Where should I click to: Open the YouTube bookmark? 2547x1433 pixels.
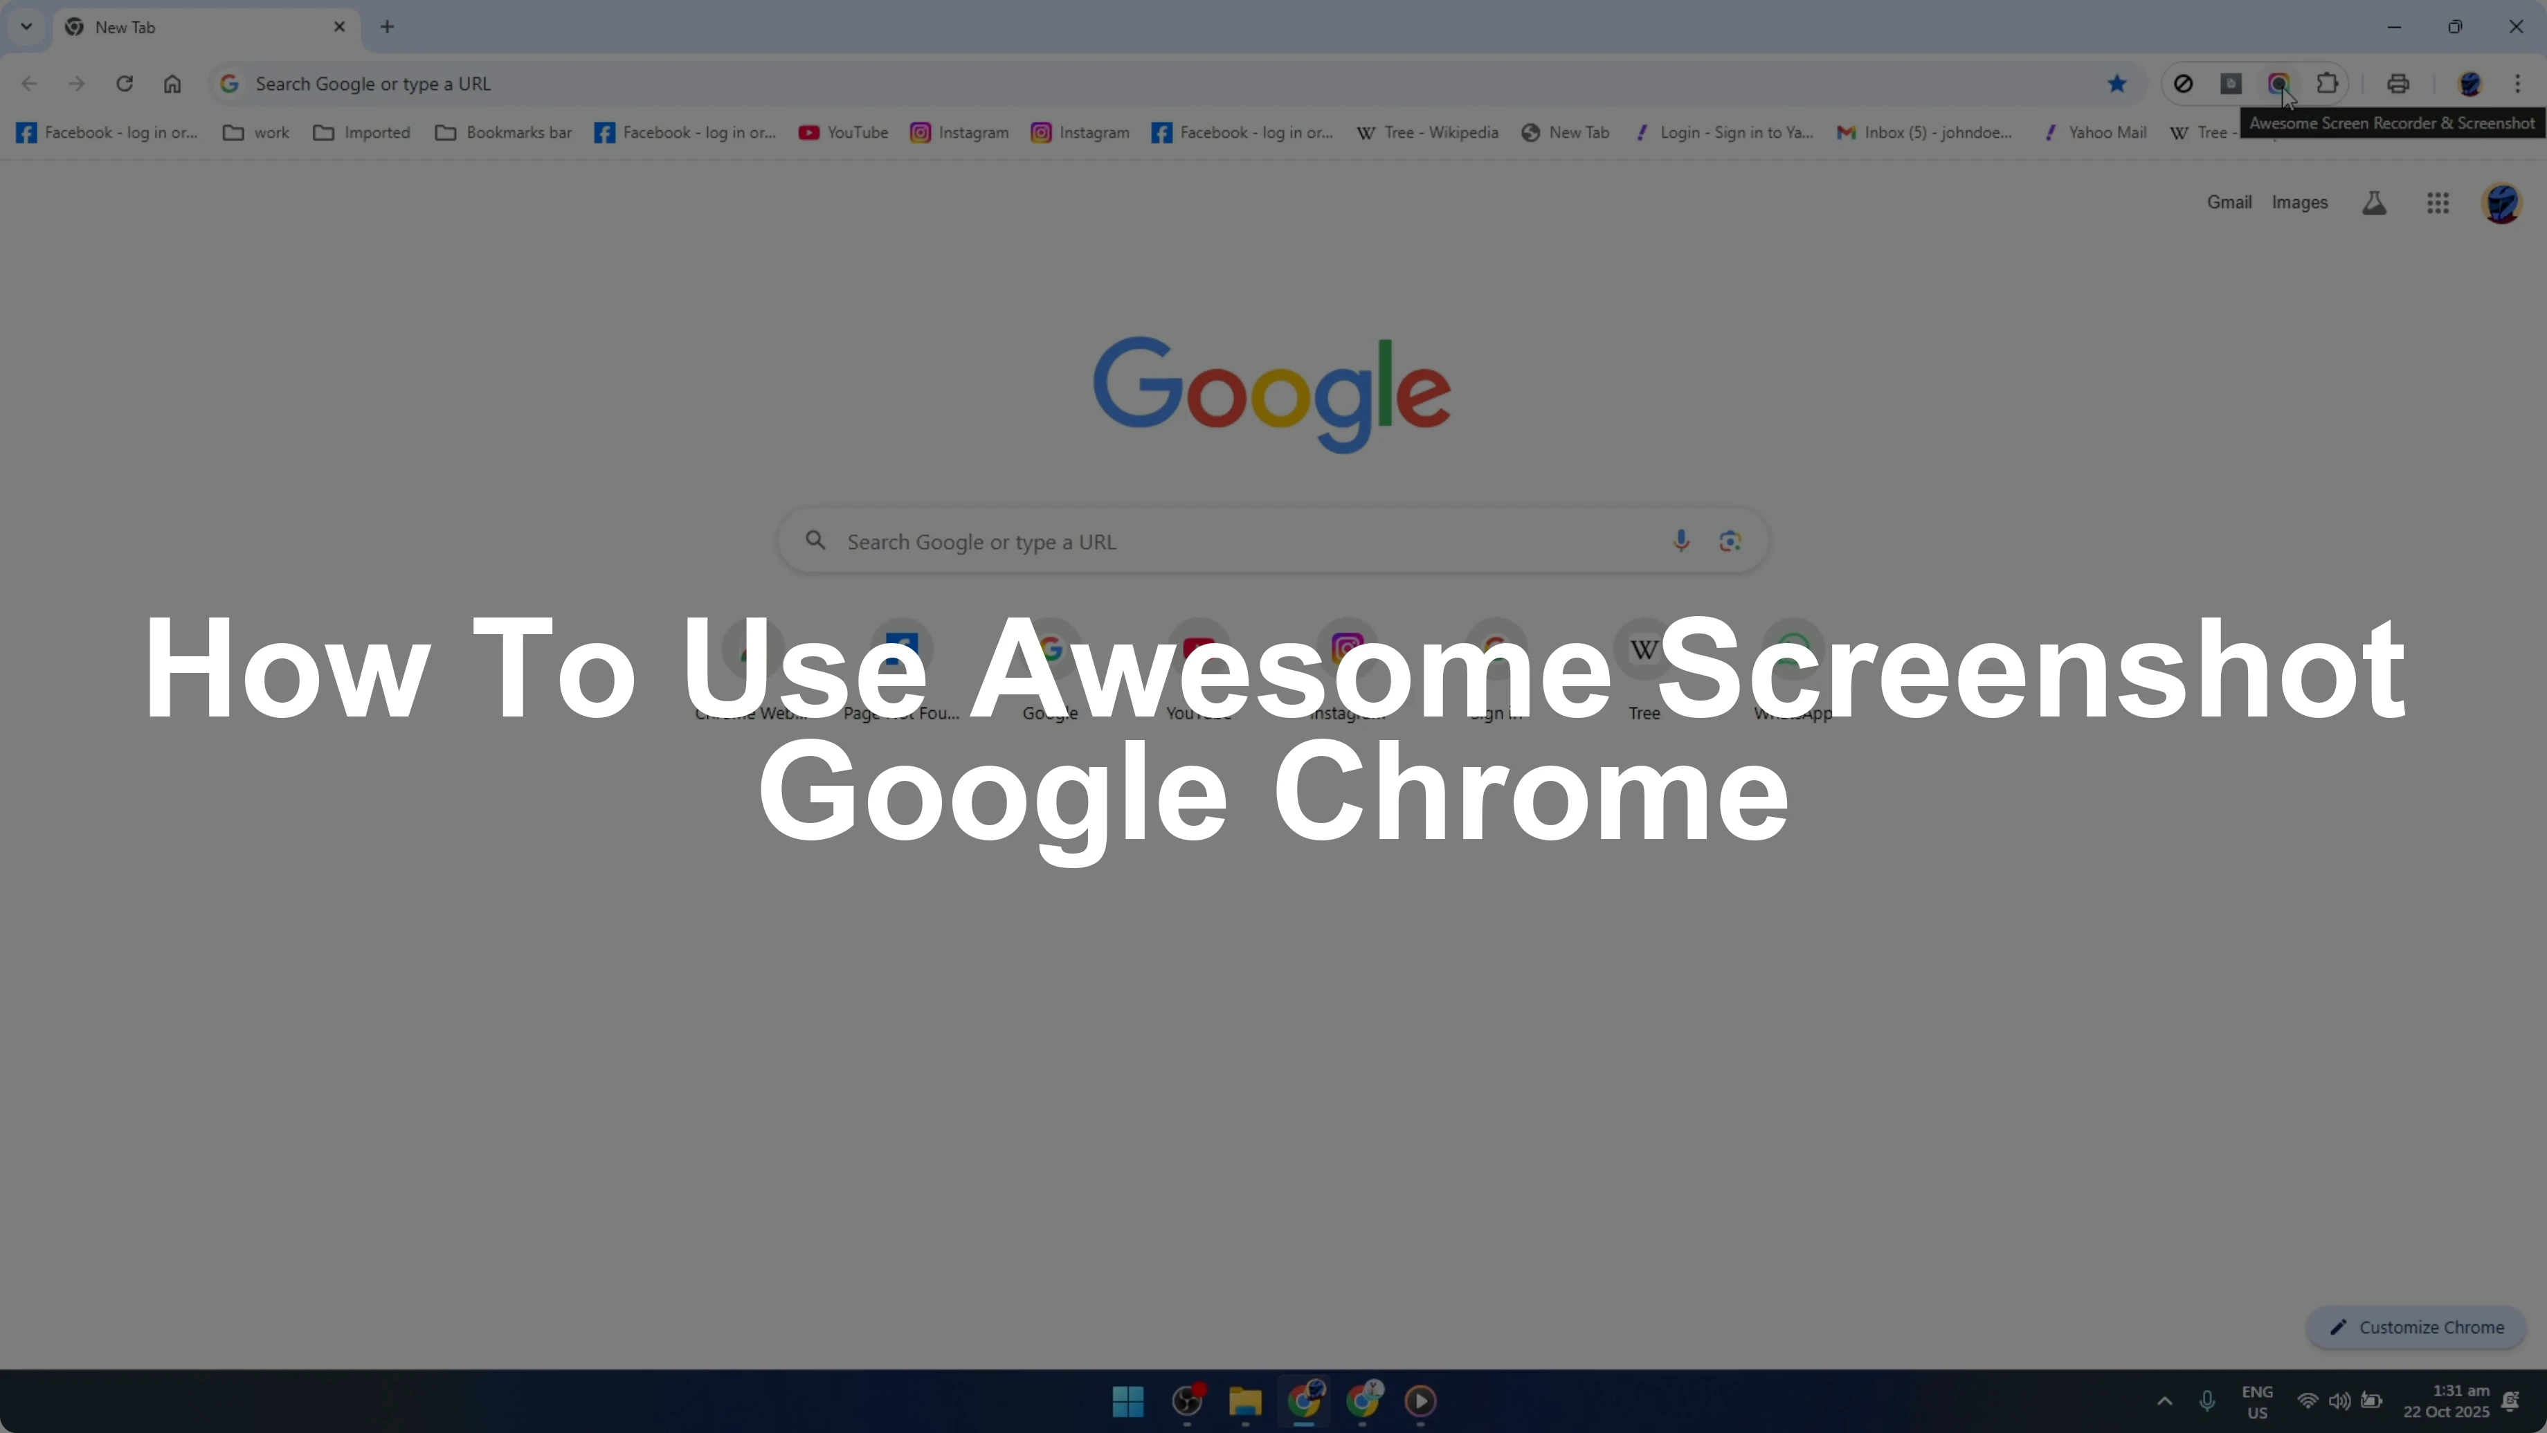tap(844, 132)
